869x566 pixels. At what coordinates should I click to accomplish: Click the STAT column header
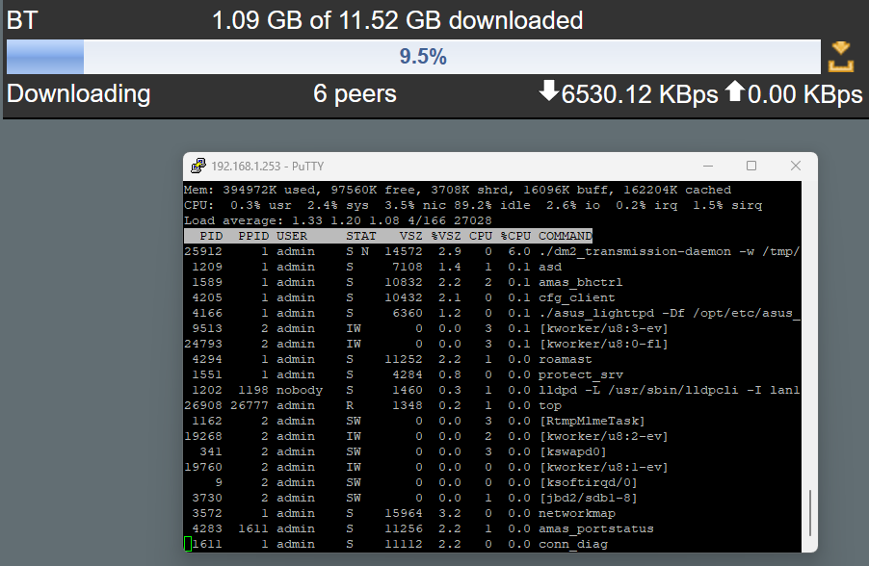pos(360,236)
